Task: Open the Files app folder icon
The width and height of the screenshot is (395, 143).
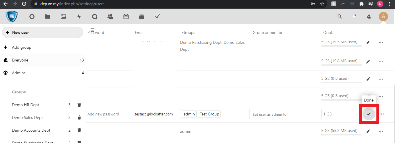Action: (48, 17)
